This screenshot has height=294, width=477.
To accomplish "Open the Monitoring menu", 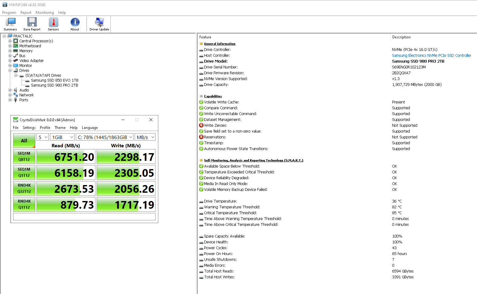I will pyautogui.click(x=45, y=13).
